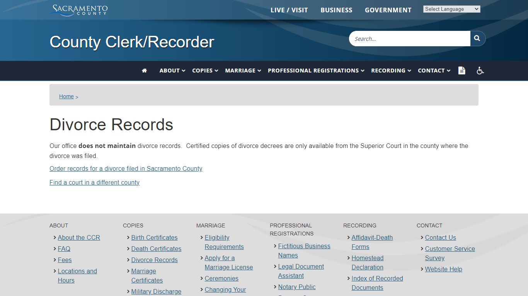Open the Fees footer link

pyautogui.click(x=65, y=260)
